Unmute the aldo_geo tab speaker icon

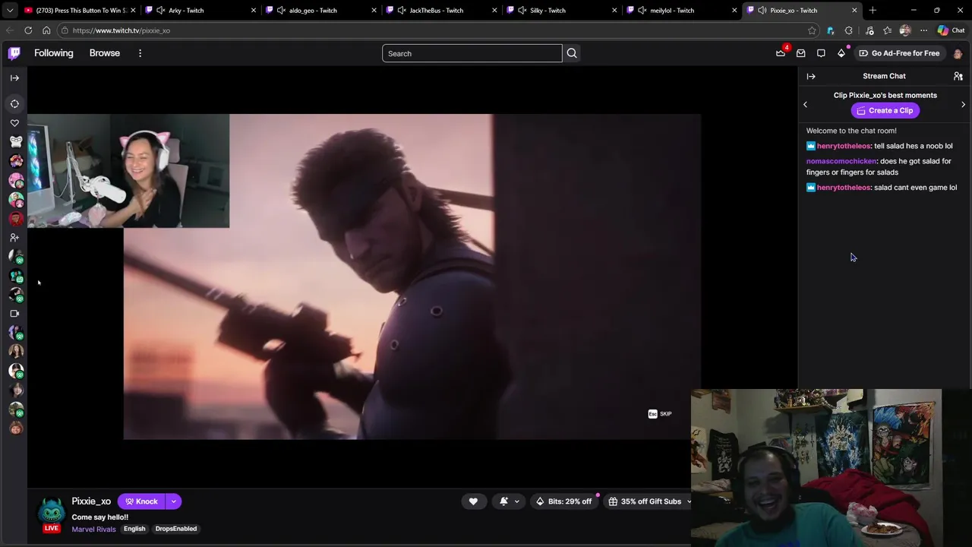[281, 11]
